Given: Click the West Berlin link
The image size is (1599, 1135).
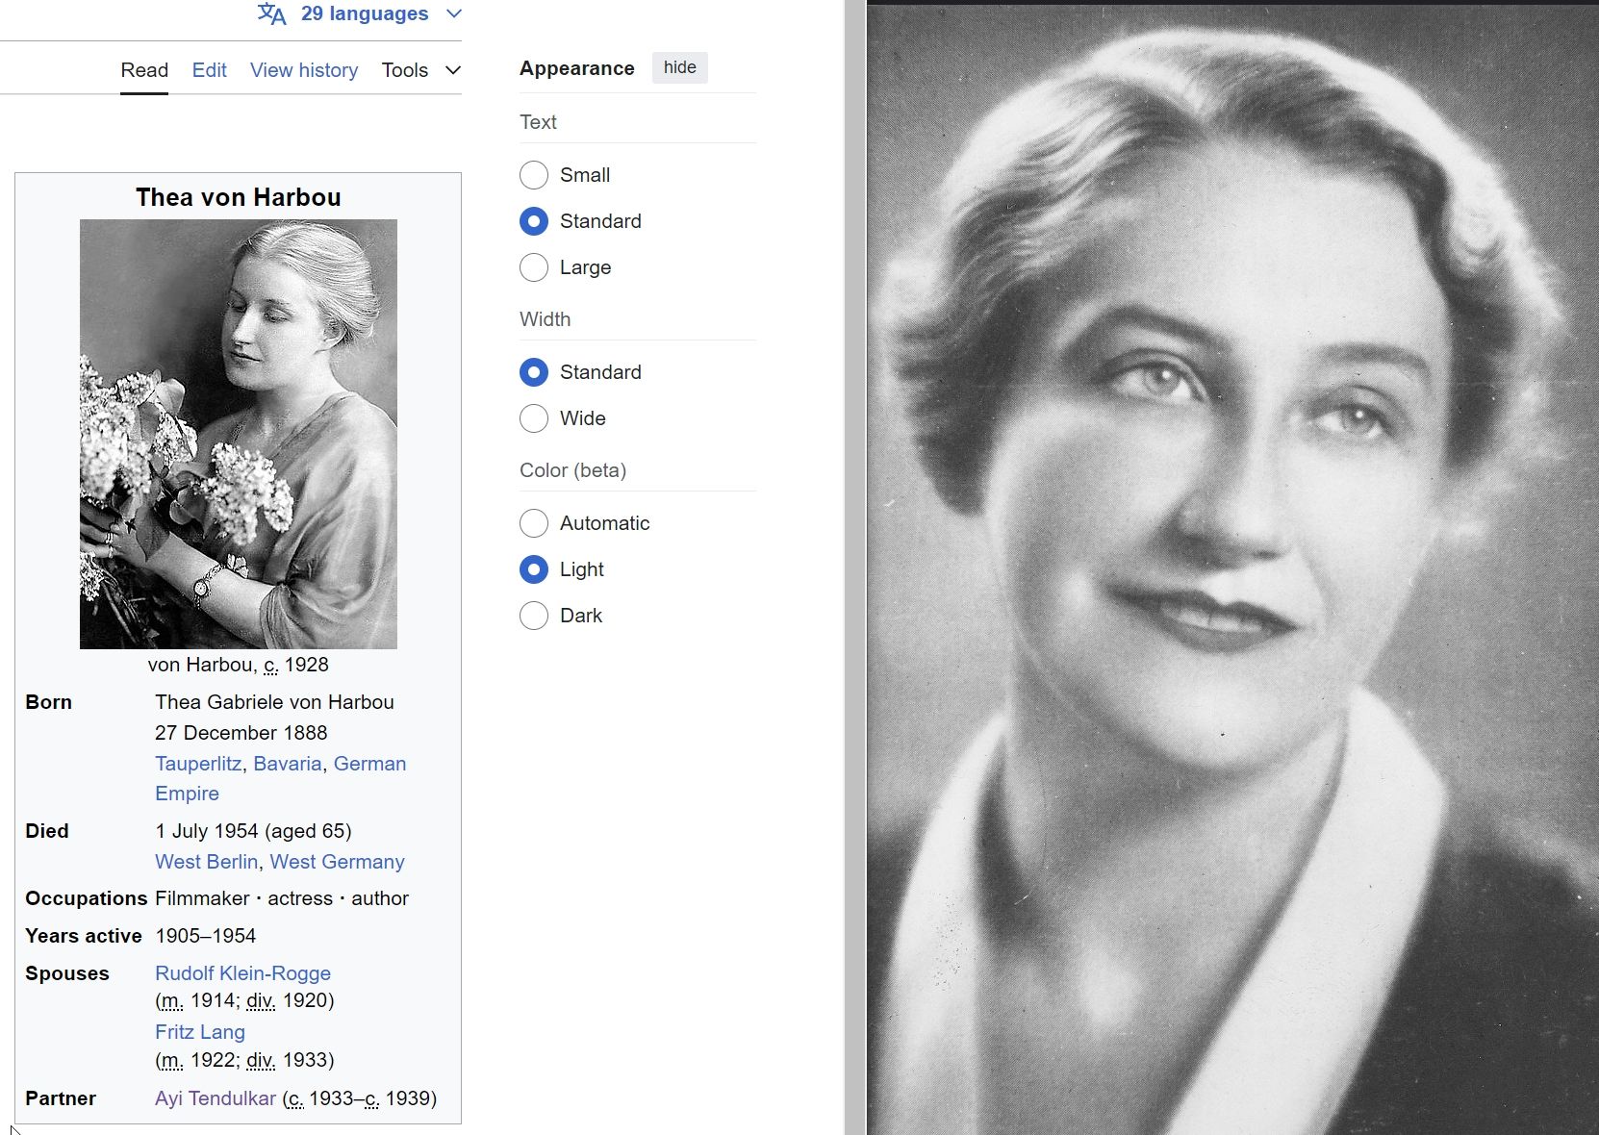Looking at the screenshot, I should pyautogui.click(x=206, y=862).
